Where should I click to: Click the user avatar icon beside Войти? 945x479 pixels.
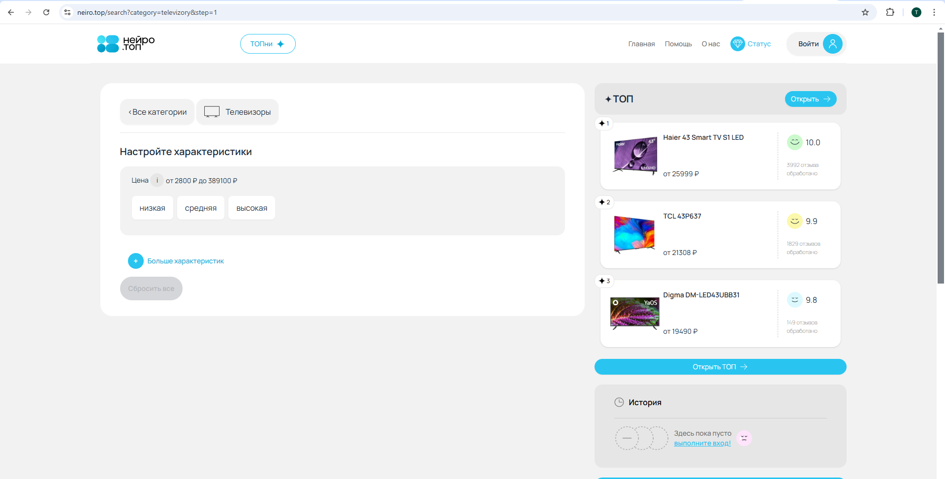point(833,44)
